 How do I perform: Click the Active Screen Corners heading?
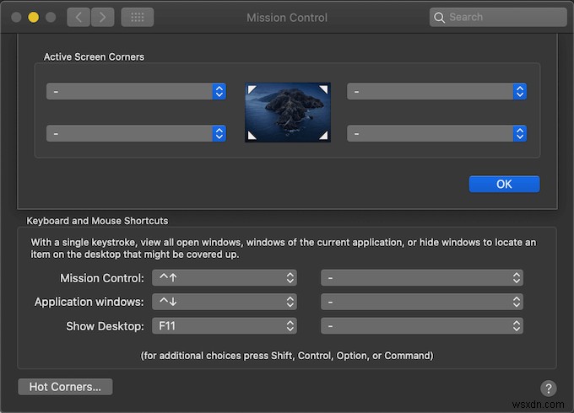click(94, 57)
